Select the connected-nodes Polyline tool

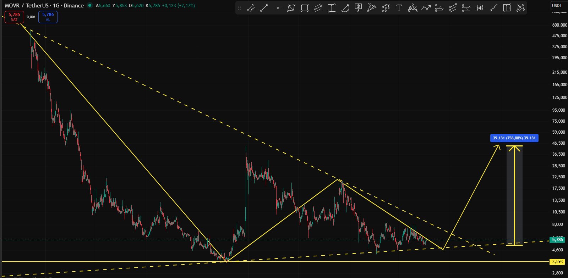386,8
